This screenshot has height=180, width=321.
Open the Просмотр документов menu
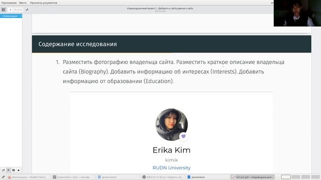[x=44, y=2]
